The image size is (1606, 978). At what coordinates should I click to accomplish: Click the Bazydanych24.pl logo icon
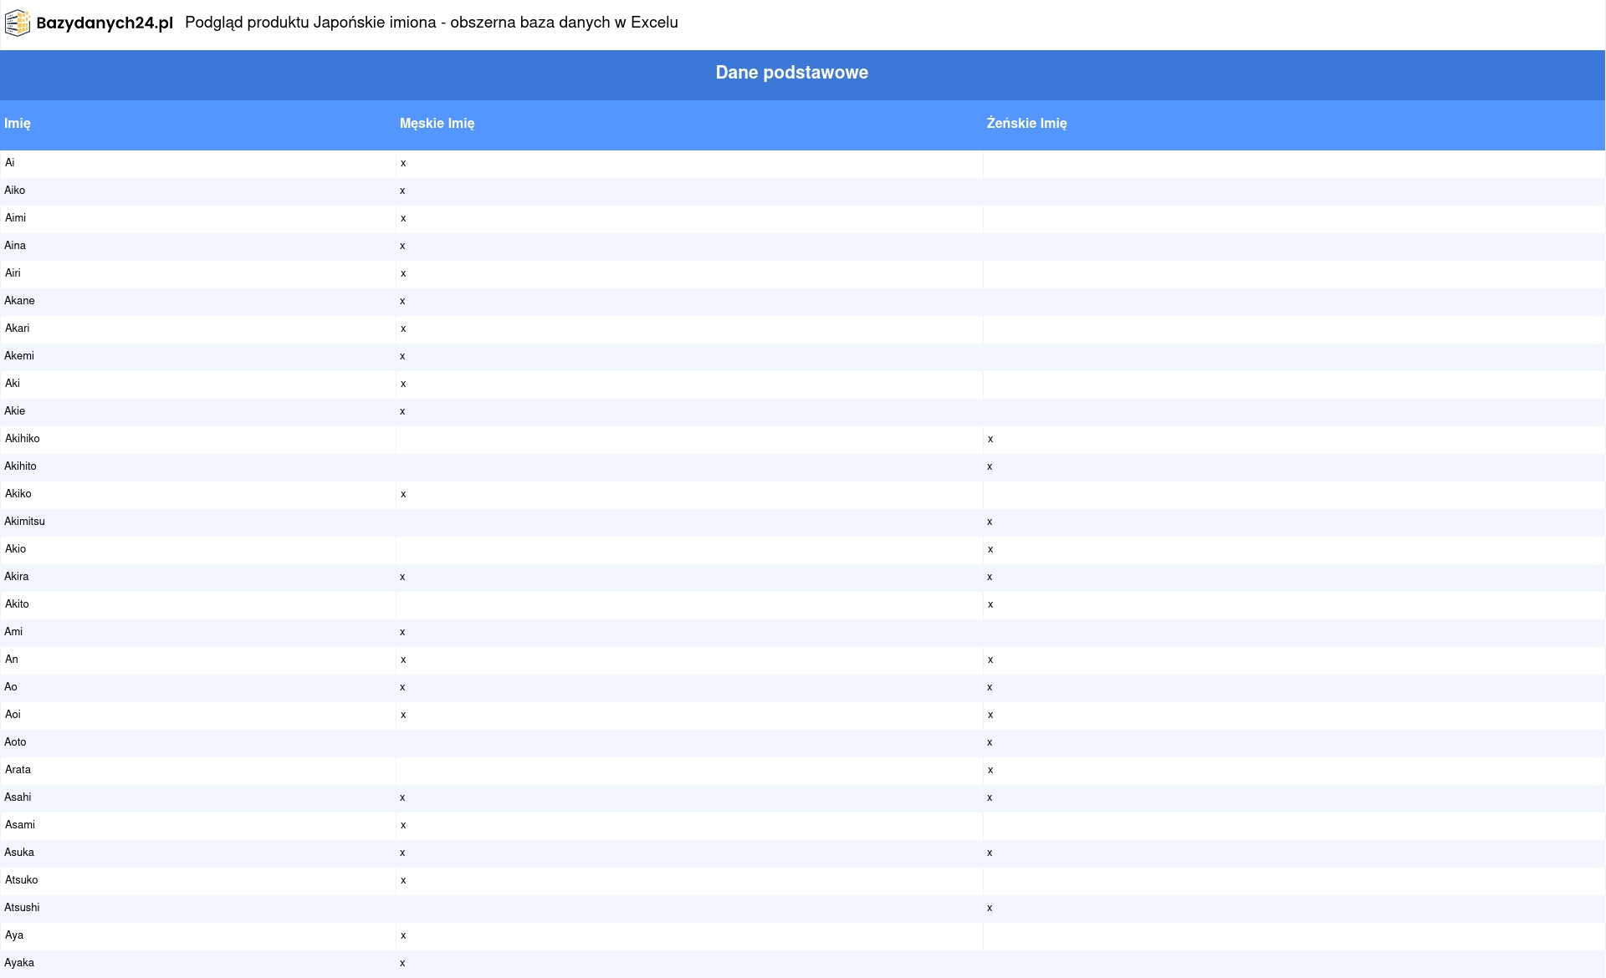click(18, 23)
